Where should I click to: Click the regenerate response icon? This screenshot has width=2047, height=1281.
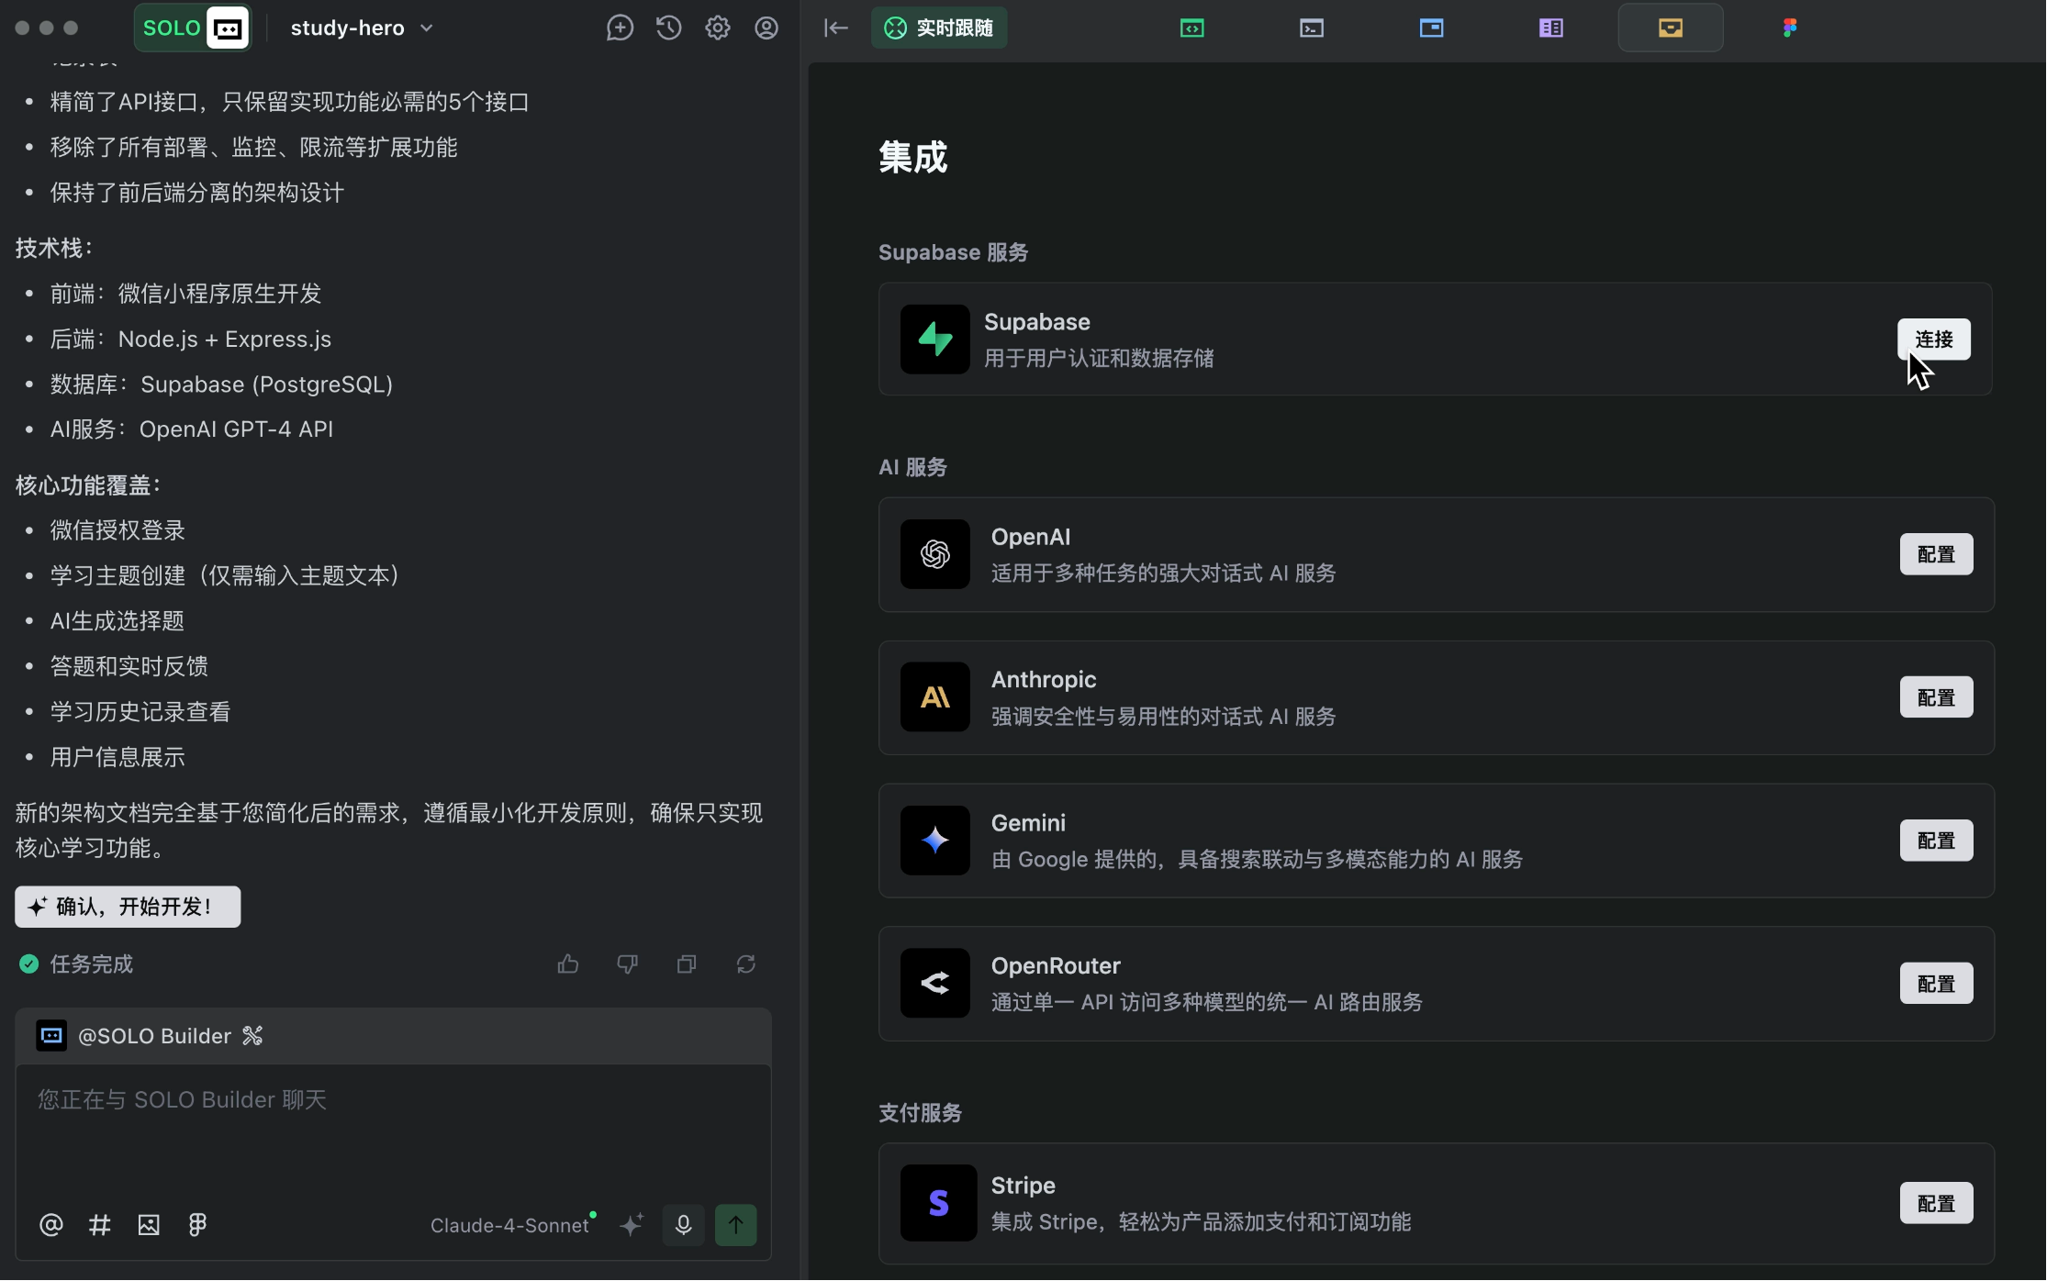pos(745,964)
